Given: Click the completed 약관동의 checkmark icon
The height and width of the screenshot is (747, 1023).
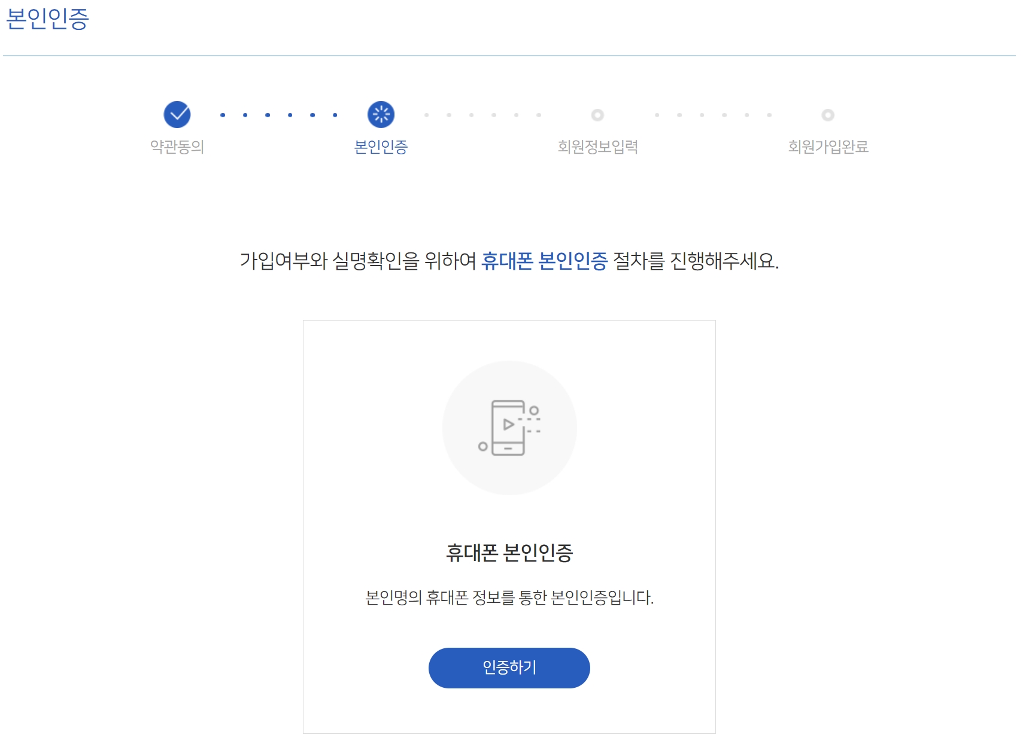Looking at the screenshot, I should pyautogui.click(x=177, y=114).
